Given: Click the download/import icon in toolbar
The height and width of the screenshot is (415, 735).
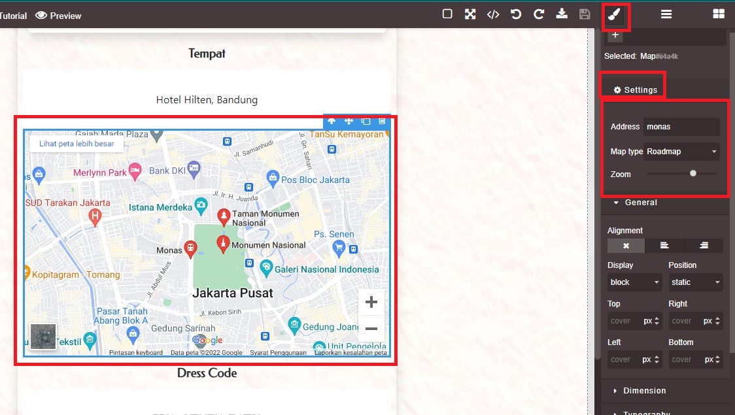Looking at the screenshot, I should [562, 14].
